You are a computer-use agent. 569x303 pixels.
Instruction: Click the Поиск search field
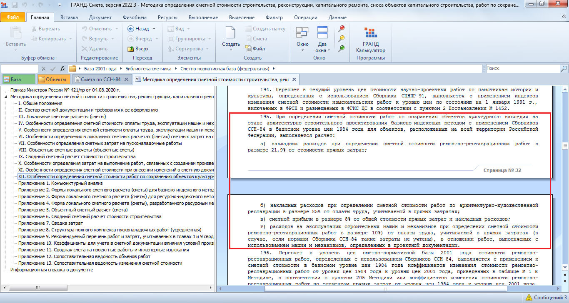coord(522,69)
